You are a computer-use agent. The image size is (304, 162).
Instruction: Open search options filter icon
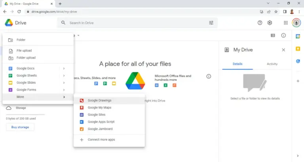click(211, 23)
